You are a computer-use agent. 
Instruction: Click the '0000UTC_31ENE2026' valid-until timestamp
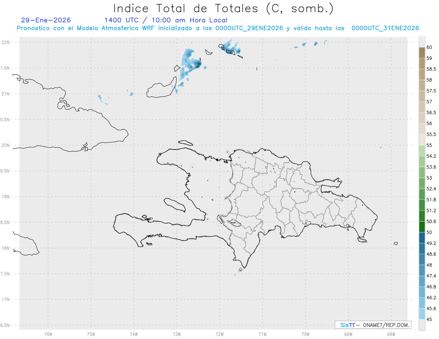385,28
